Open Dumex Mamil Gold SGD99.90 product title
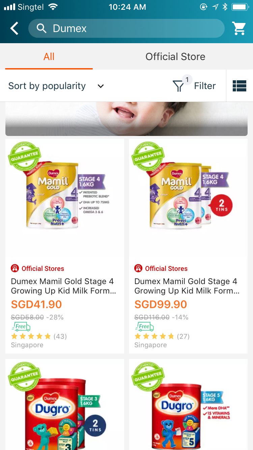Image resolution: width=253 pixels, height=450 pixels. coord(186,286)
